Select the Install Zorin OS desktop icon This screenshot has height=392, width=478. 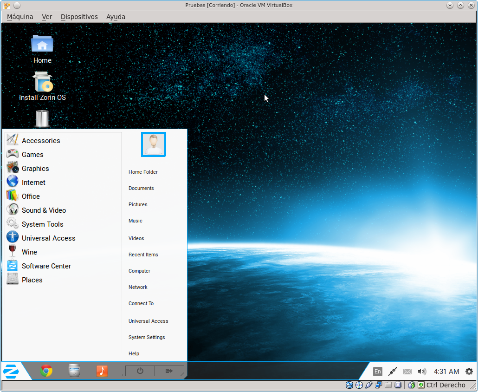pos(42,87)
